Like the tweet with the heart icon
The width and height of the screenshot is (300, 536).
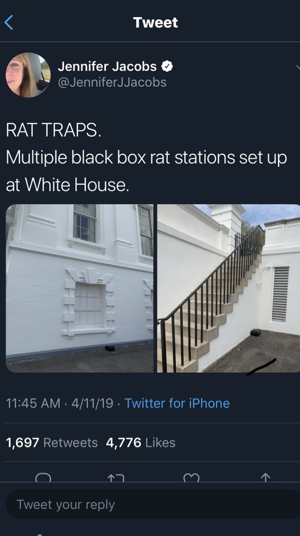(191, 478)
